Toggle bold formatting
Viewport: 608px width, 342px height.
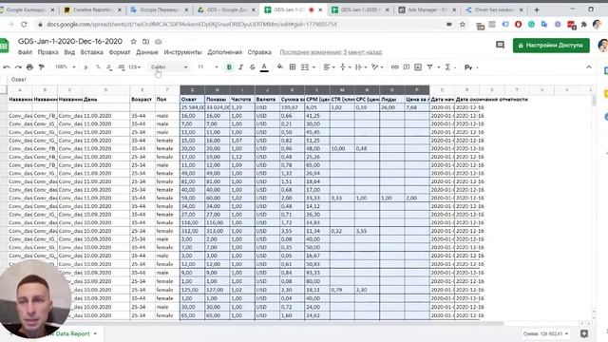pyautogui.click(x=229, y=67)
